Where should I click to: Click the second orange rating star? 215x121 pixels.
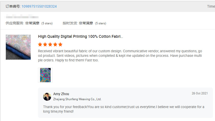coord(45,44)
